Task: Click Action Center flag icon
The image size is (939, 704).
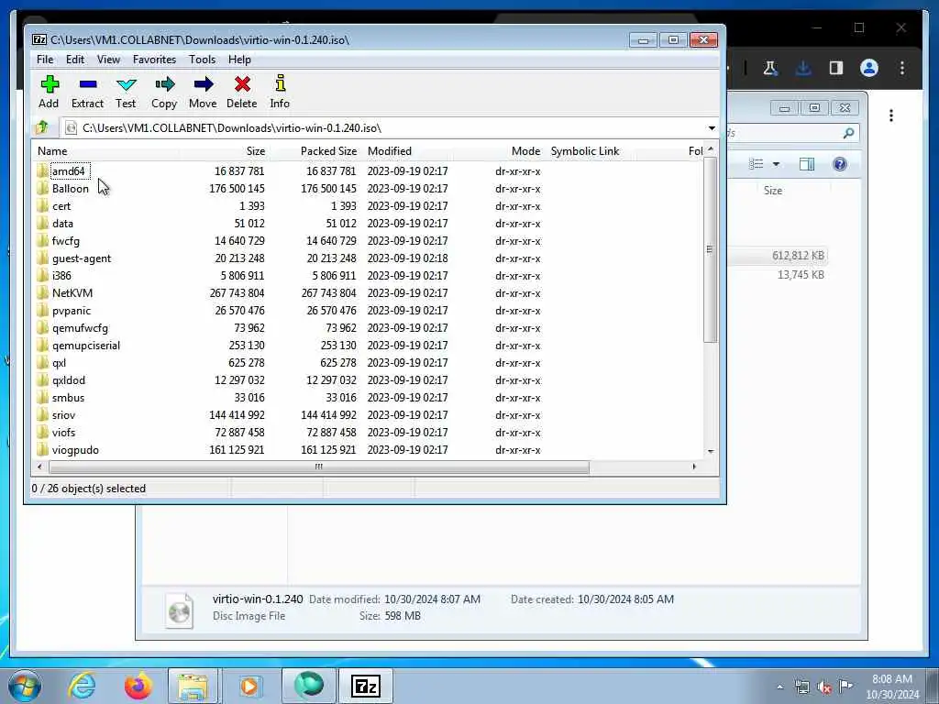Action: tap(845, 686)
